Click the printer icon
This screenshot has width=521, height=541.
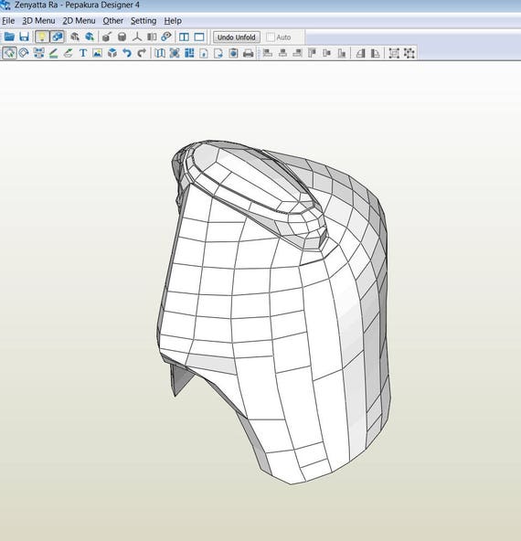click(249, 53)
